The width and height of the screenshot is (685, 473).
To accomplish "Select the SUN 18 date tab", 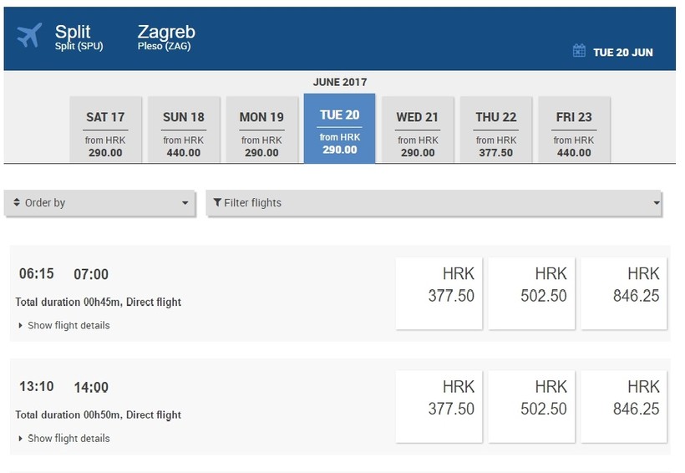I will click(183, 130).
